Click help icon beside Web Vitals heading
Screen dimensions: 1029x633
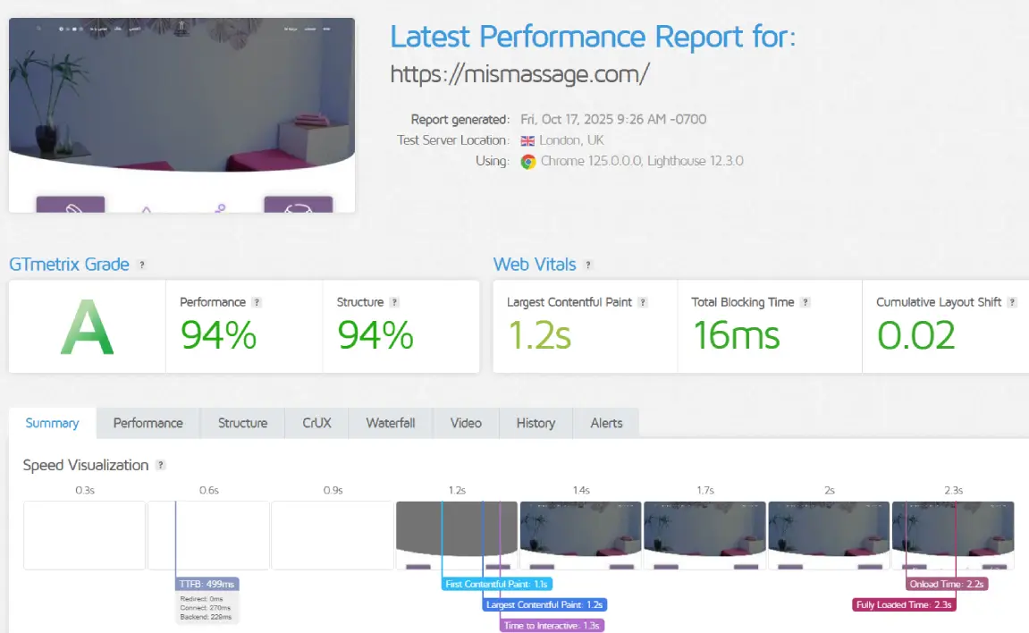point(587,266)
